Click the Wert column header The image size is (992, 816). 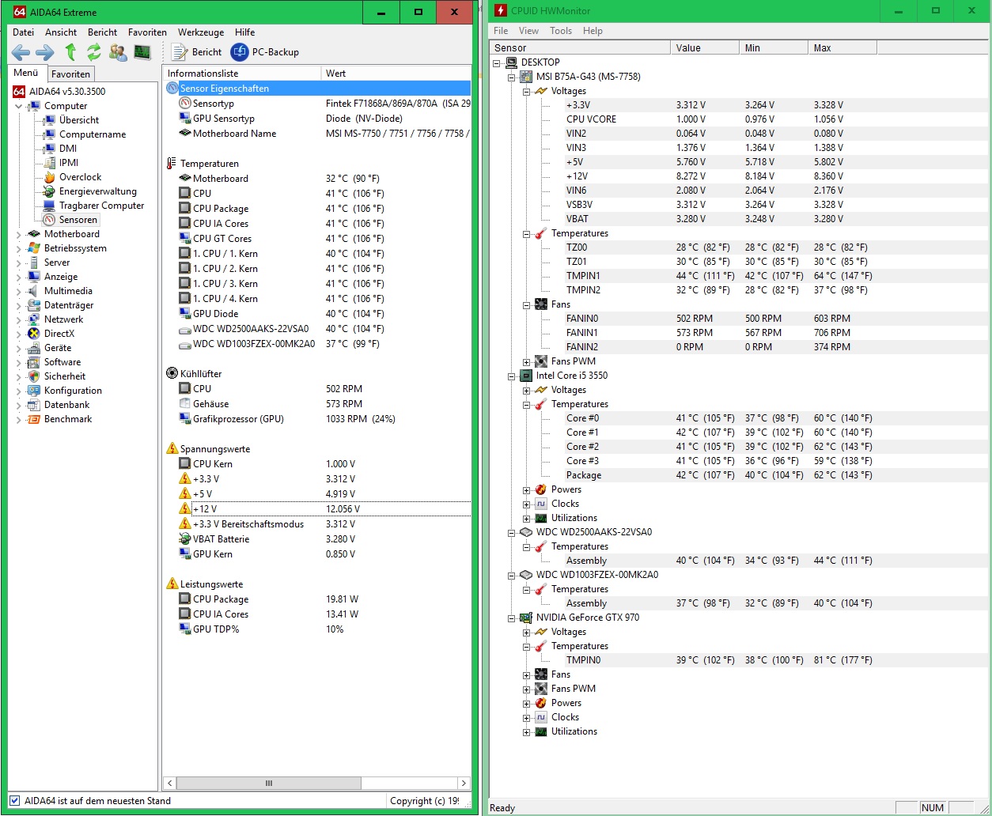pos(396,74)
